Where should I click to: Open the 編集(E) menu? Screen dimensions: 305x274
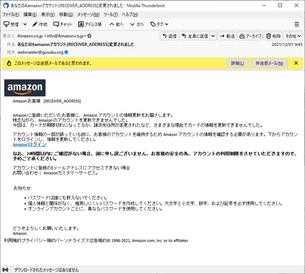(x=30, y=15)
